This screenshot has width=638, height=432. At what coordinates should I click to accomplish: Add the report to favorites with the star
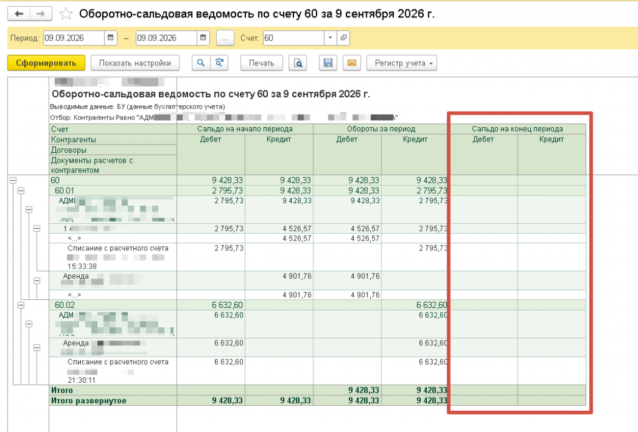tap(66, 14)
